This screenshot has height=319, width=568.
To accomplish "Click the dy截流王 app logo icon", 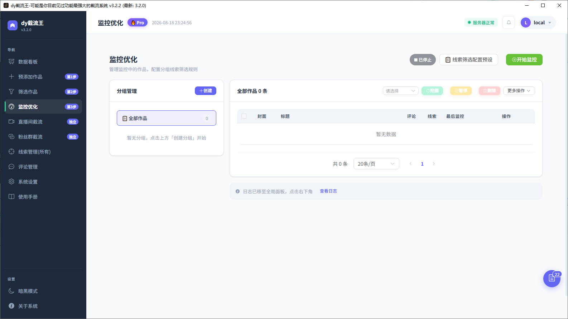I will [x=13, y=25].
